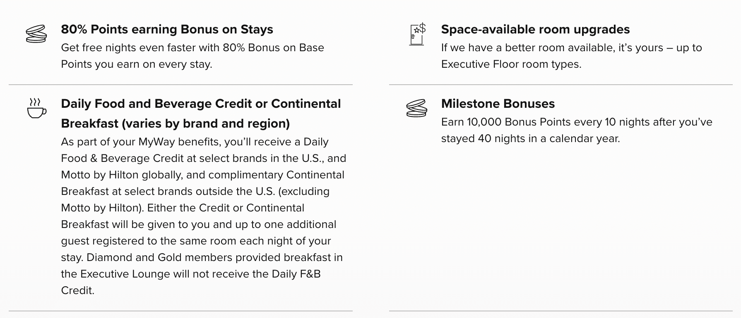741x318 pixels.
Task: Click the "80% Points earning Bonus on Stays" heading
Action: click(x=167, y=29)
